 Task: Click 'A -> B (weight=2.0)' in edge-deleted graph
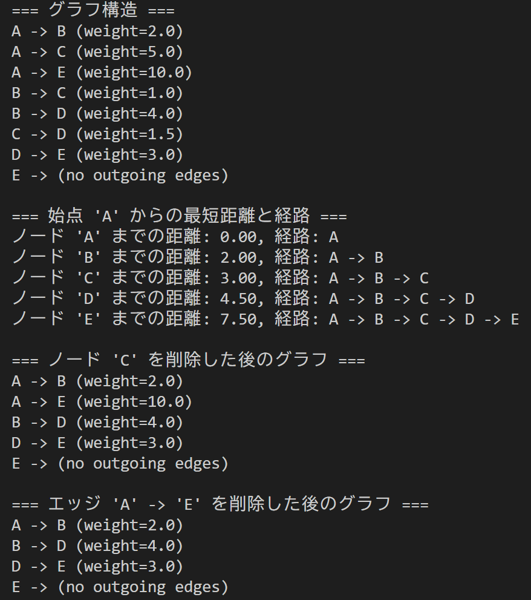pyautogui.click(x=97, y=525)
